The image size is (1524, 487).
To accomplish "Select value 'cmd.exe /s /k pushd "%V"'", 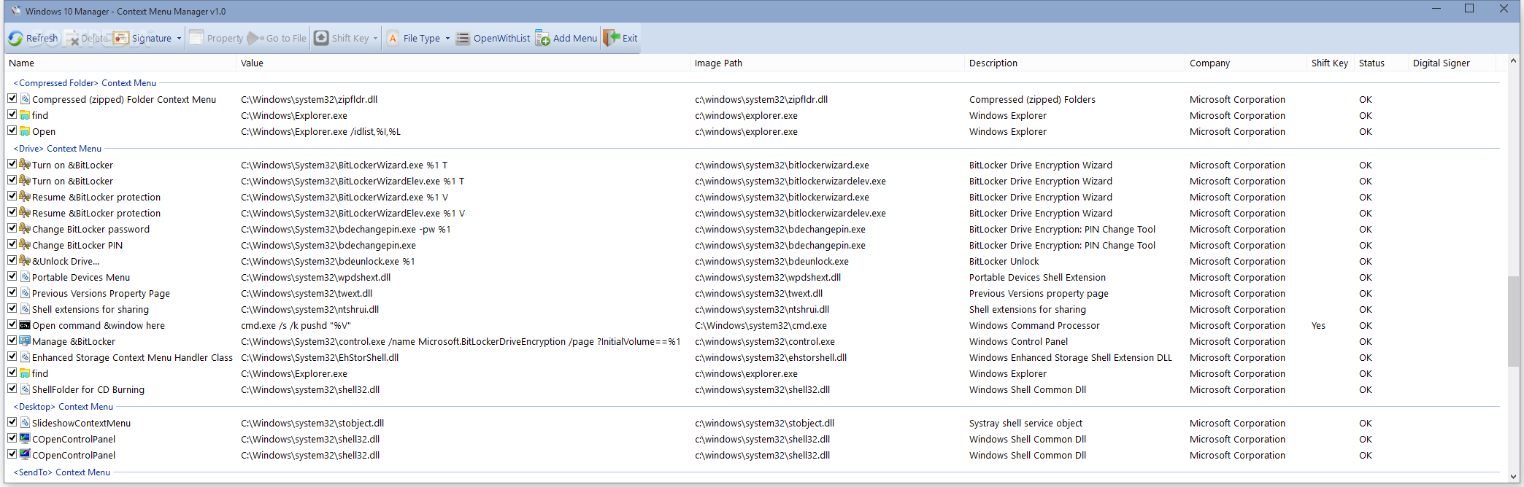I will point(296,326).
